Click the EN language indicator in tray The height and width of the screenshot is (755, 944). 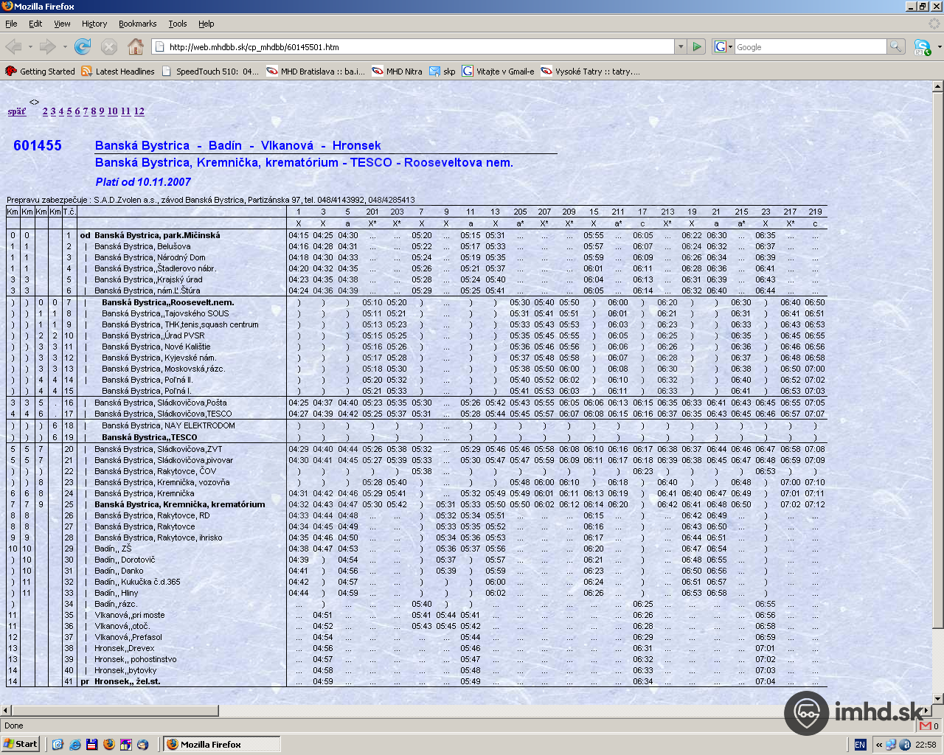click(860, 745)
